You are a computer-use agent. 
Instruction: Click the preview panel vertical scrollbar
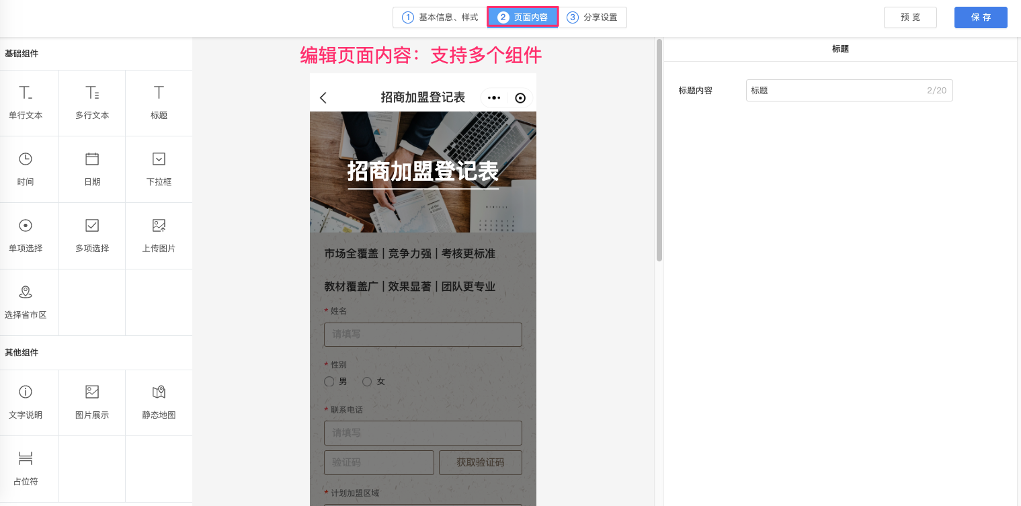[659, 150]
